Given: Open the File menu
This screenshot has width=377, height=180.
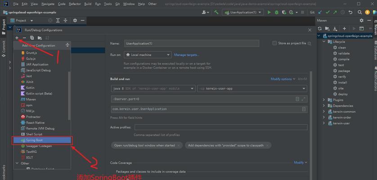Looking at the screenshot, I should 16,4.
